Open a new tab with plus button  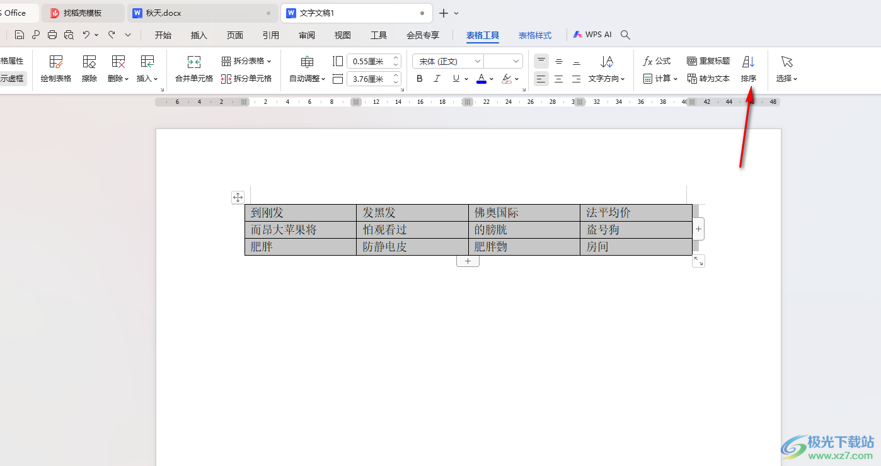[444, 13]
